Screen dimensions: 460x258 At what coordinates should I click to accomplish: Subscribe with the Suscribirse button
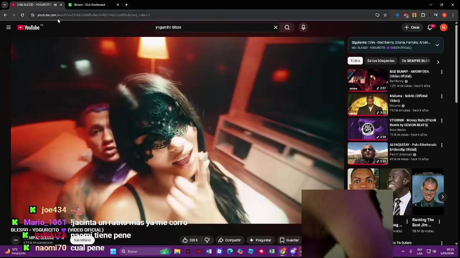(82, 240)
